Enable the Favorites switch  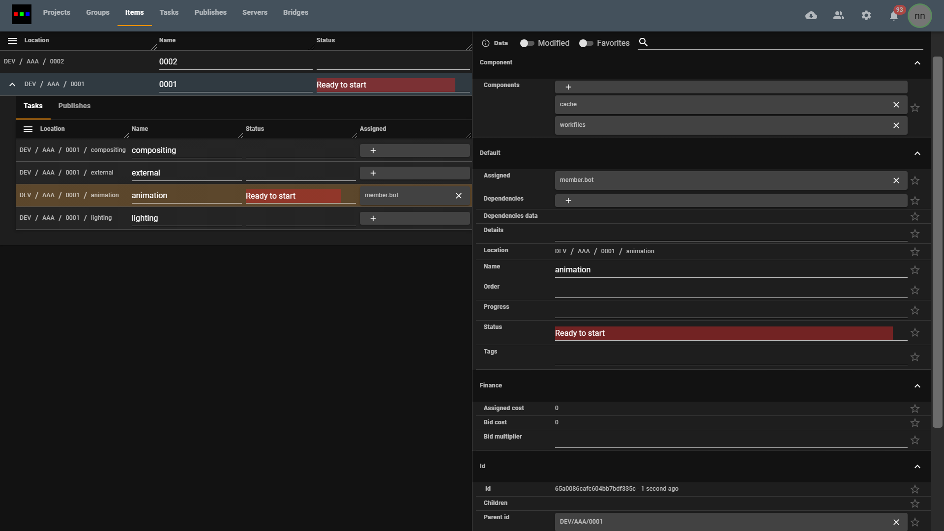coord(586,43)
